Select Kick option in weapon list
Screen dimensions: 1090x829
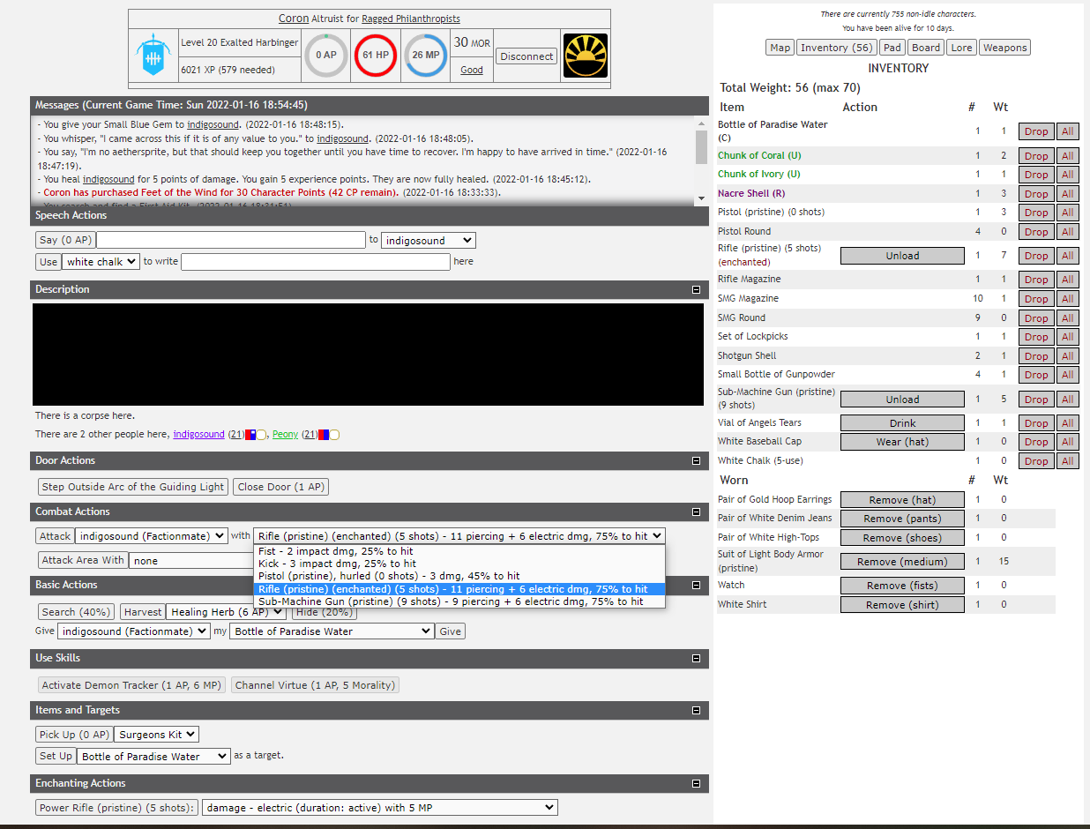(459, 564)
